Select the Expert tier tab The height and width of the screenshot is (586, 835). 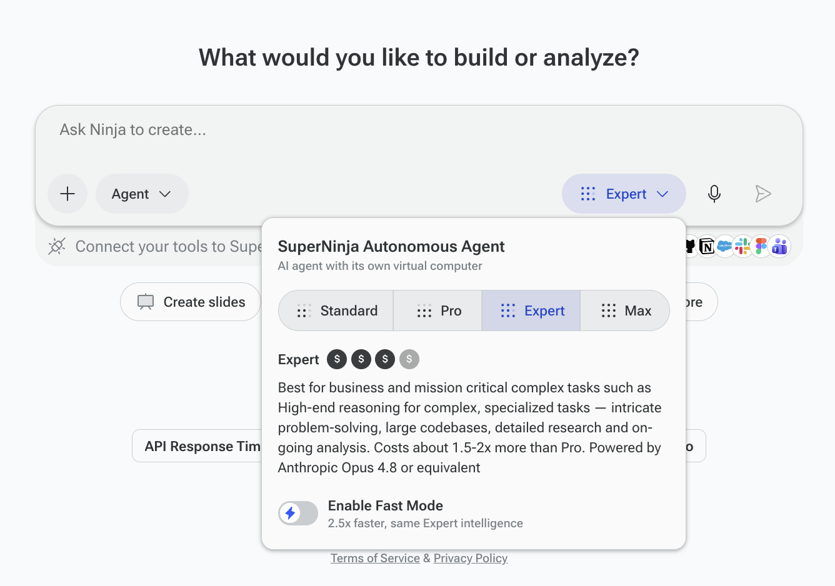point(531,310)
